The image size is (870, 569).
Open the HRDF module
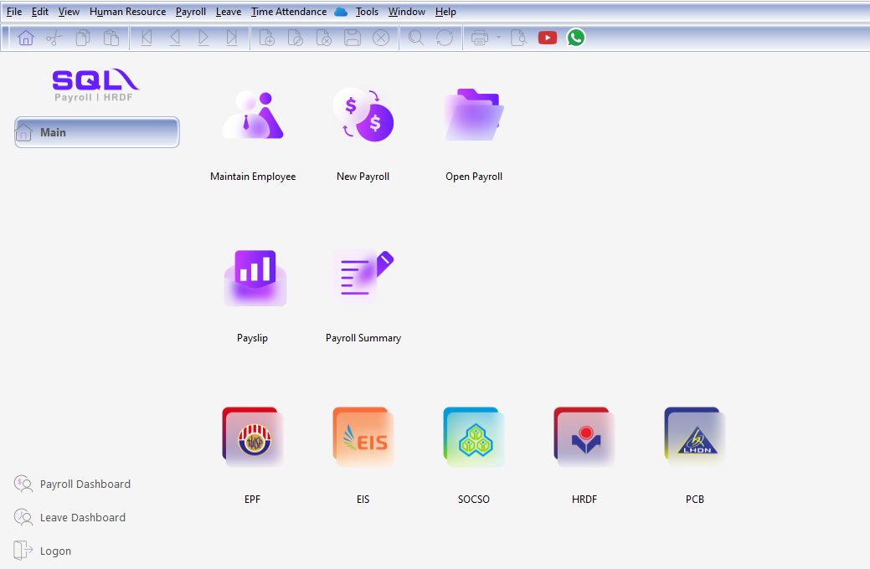[x=584, y=436]
